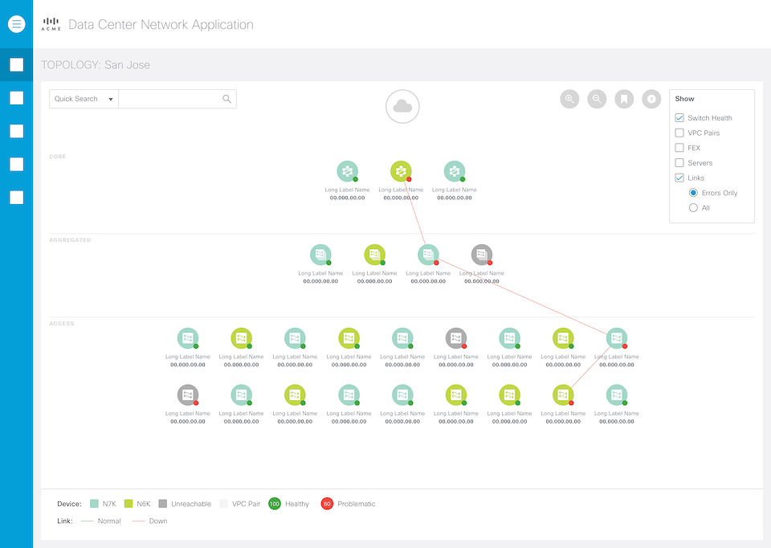Click the zoom out magnifier button
The image size is (771, 548).
(x=597, y=99)
